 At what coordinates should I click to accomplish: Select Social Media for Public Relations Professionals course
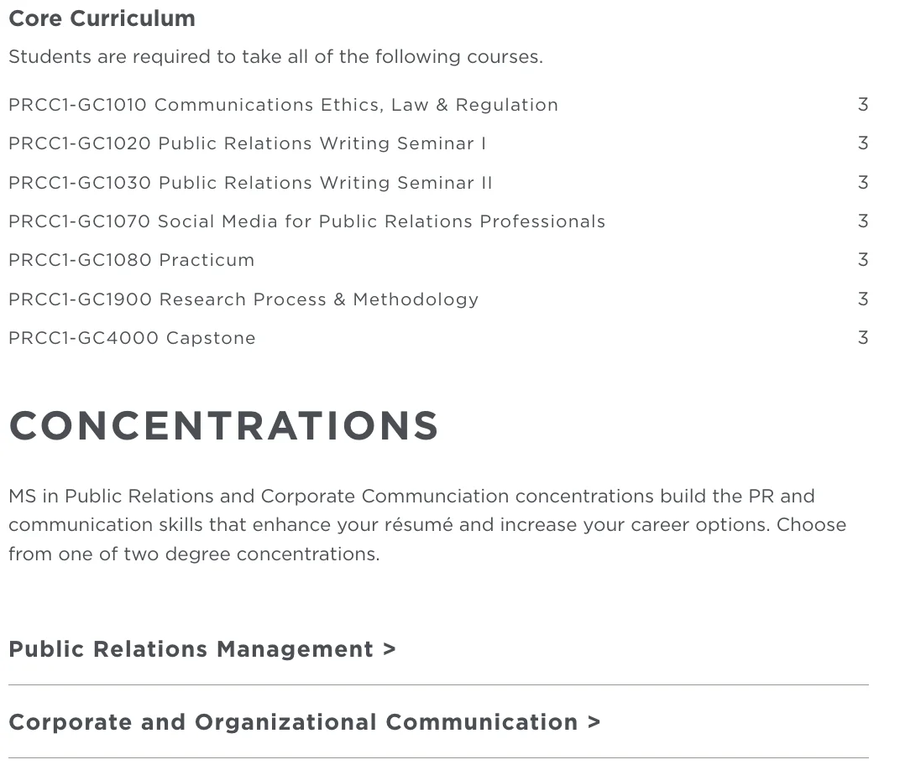[x=306, y=221]
